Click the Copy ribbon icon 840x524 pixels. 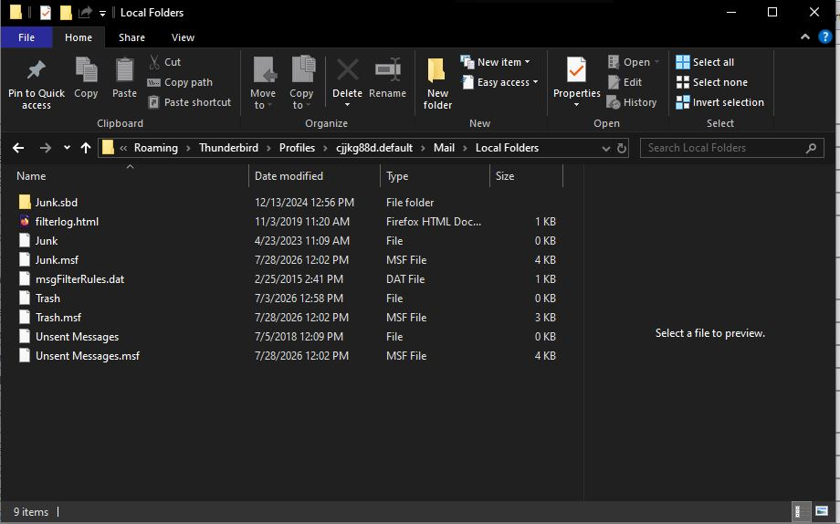pos(86,70)
